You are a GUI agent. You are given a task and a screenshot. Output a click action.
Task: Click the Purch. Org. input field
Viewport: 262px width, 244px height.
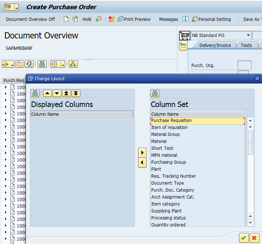(244, 66)
